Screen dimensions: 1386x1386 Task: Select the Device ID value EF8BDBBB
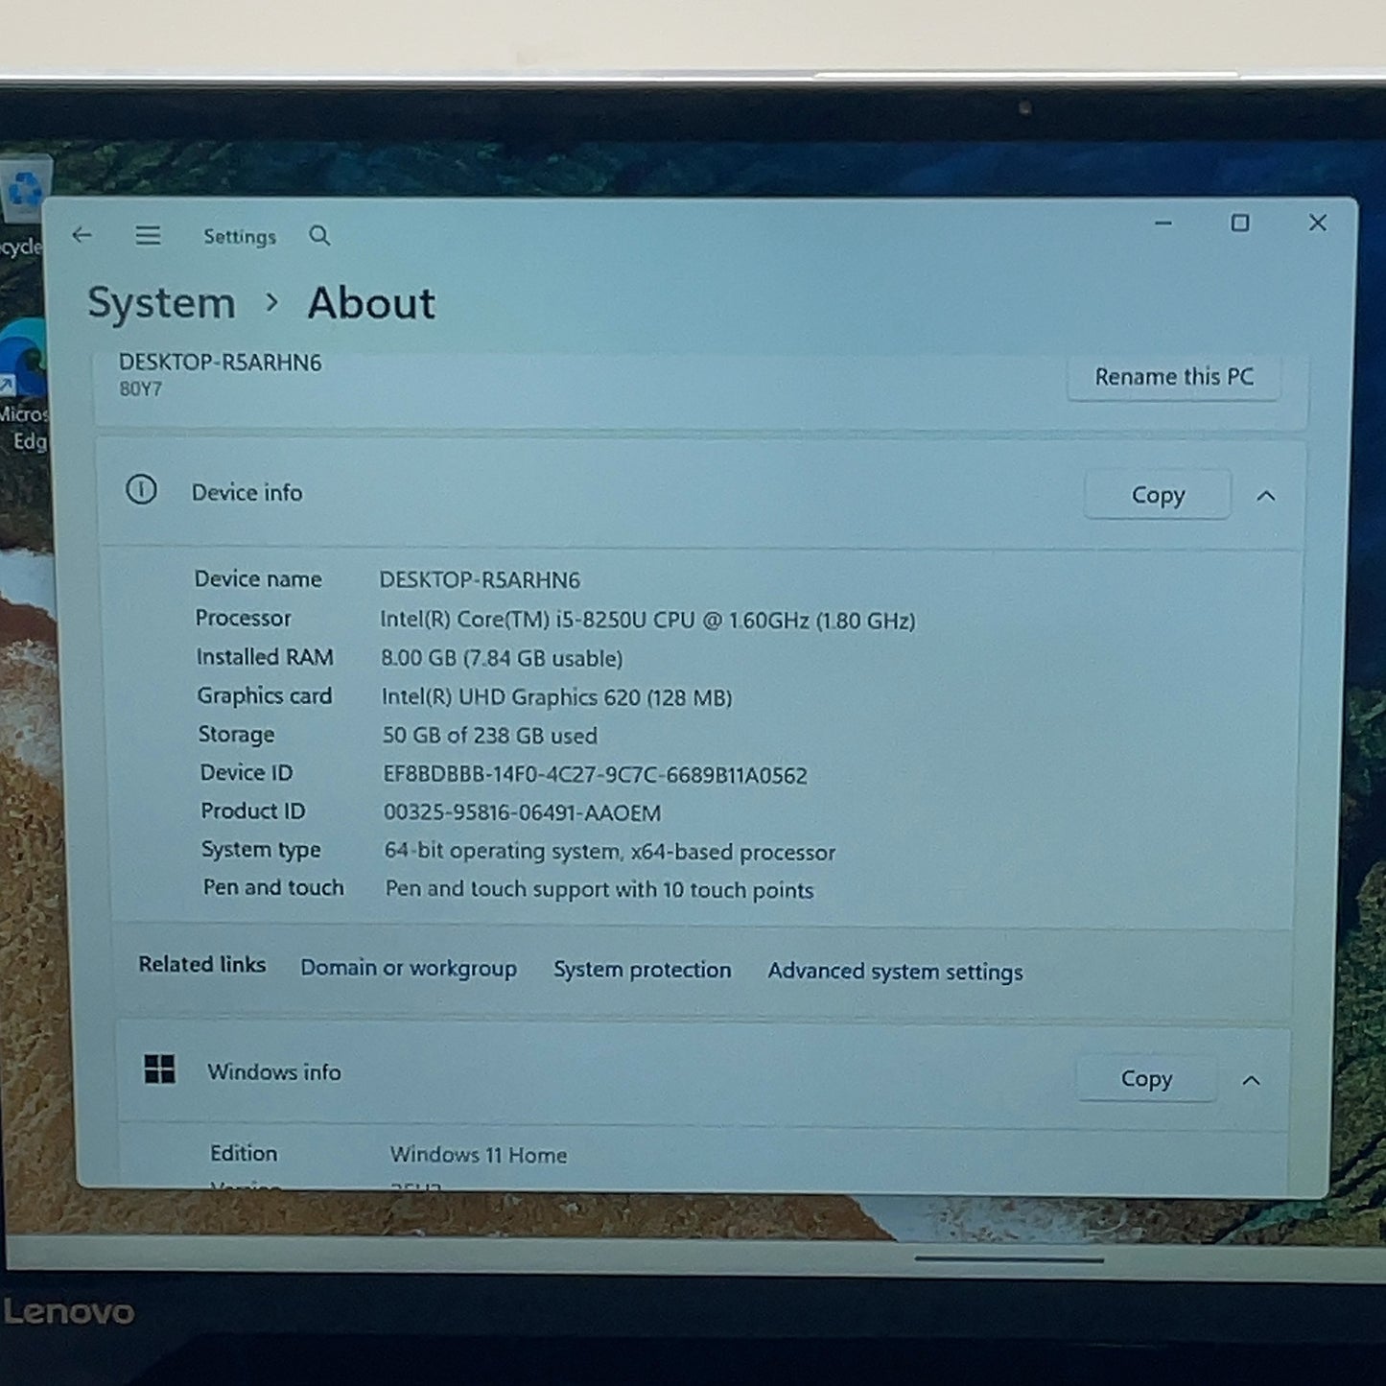[x=595, y=775]
